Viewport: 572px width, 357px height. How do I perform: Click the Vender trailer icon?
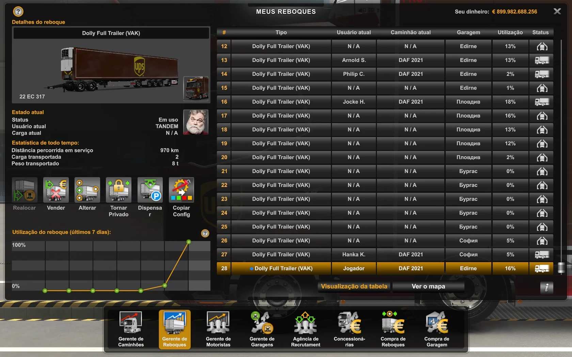point(56,190)
